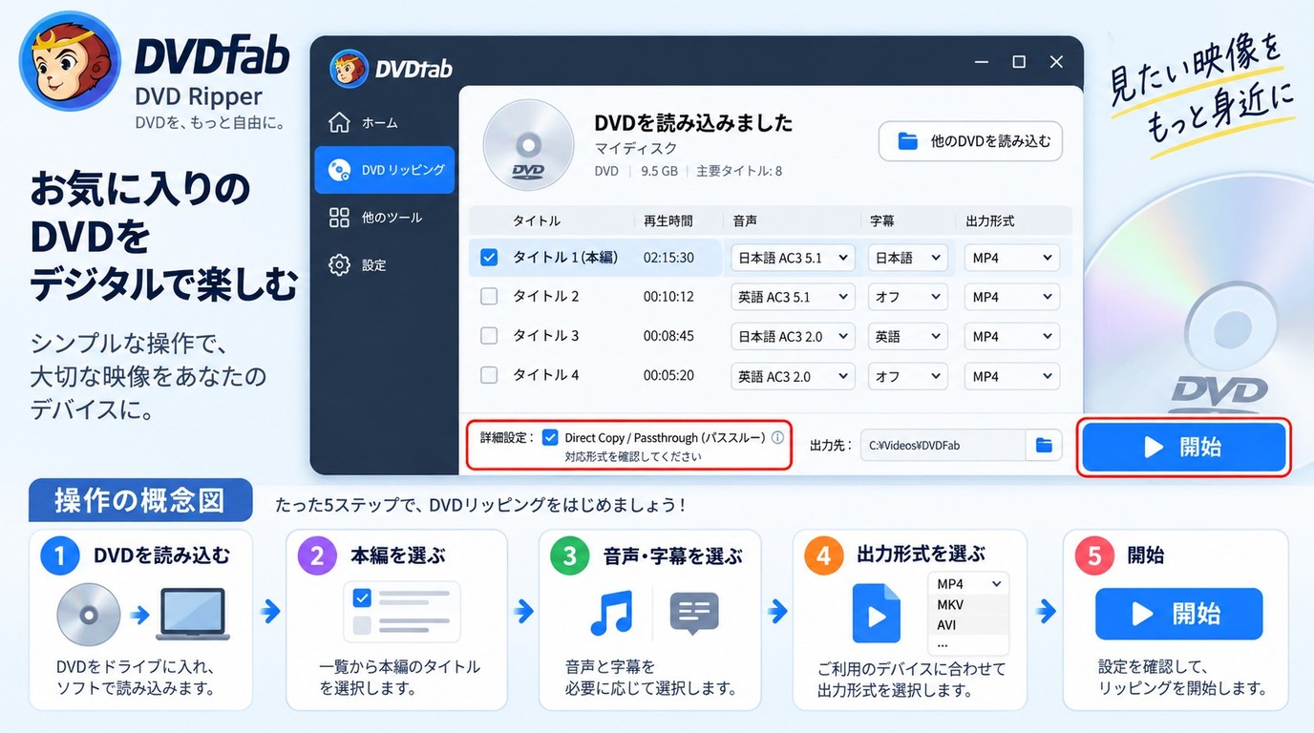1314x733 pixels.
Task: Open the 他のツール sidebar item
Action: tap(384, 218)
